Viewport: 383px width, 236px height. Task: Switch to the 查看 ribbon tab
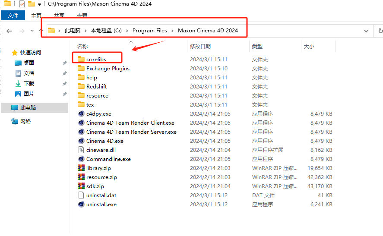click(82, 16)
